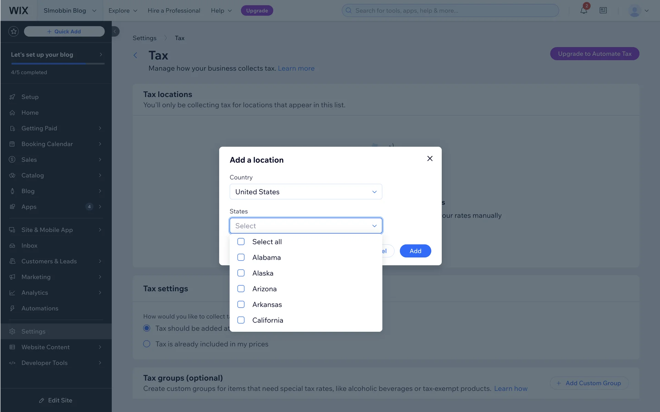Click the favorites star icon in sidebar
This screenshot has width=660, height=412.
[x=14, y=32]
